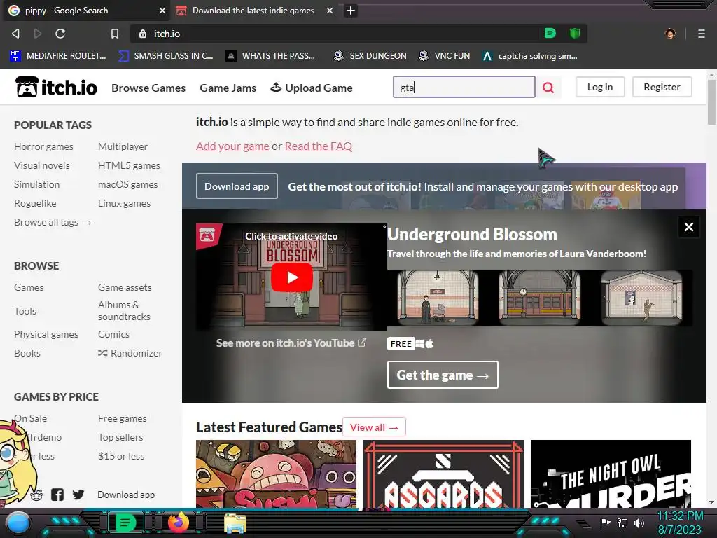Bookmark this page with the bookmark icon

point(115,34)
